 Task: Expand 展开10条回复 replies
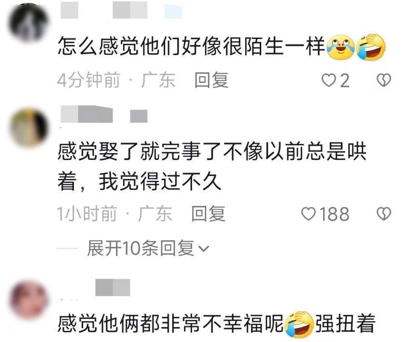coord(148,248)
